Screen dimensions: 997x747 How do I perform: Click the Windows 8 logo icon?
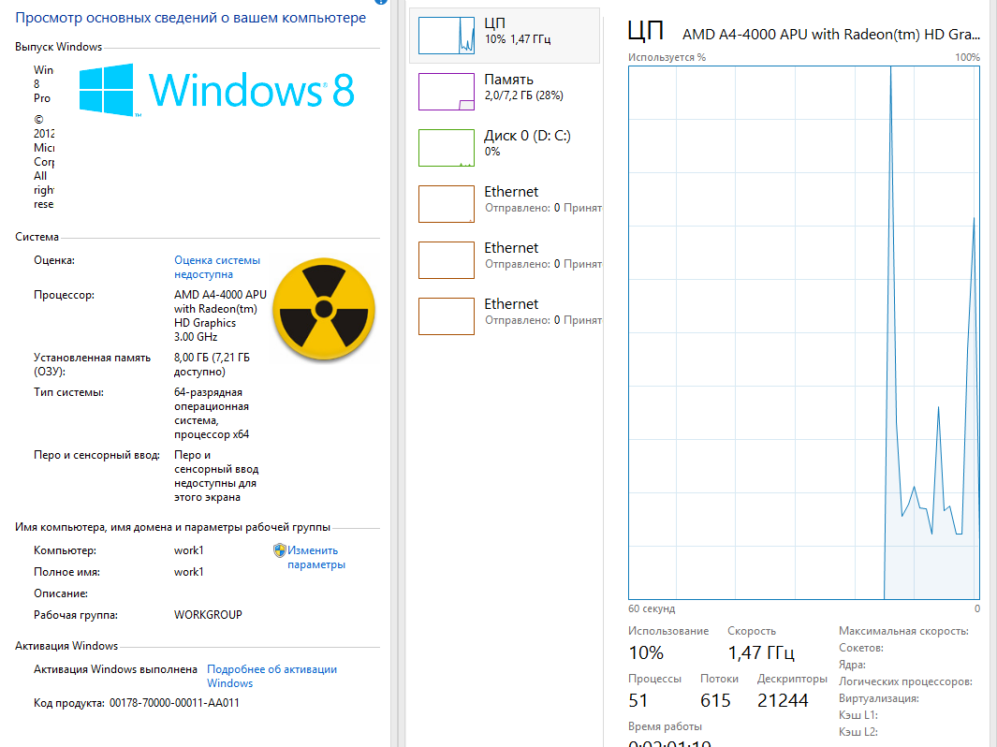coord(107,90)
